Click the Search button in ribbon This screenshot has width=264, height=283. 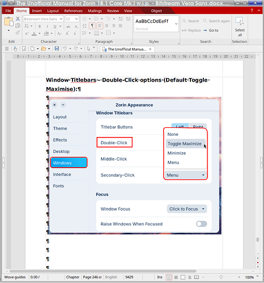click(x=191, y=21)
